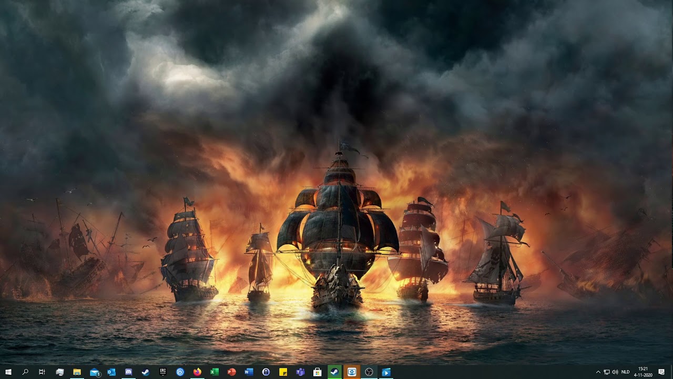
Task: Open the Action Center notifications
Action: point(661,372)
